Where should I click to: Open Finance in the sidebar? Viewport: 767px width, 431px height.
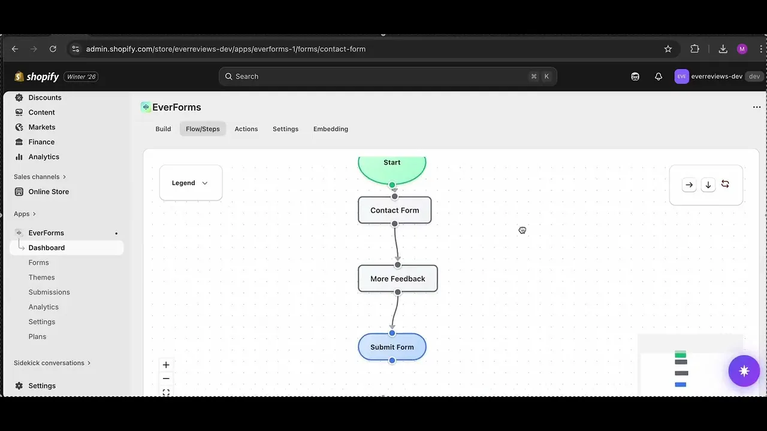tap(41, 142)
